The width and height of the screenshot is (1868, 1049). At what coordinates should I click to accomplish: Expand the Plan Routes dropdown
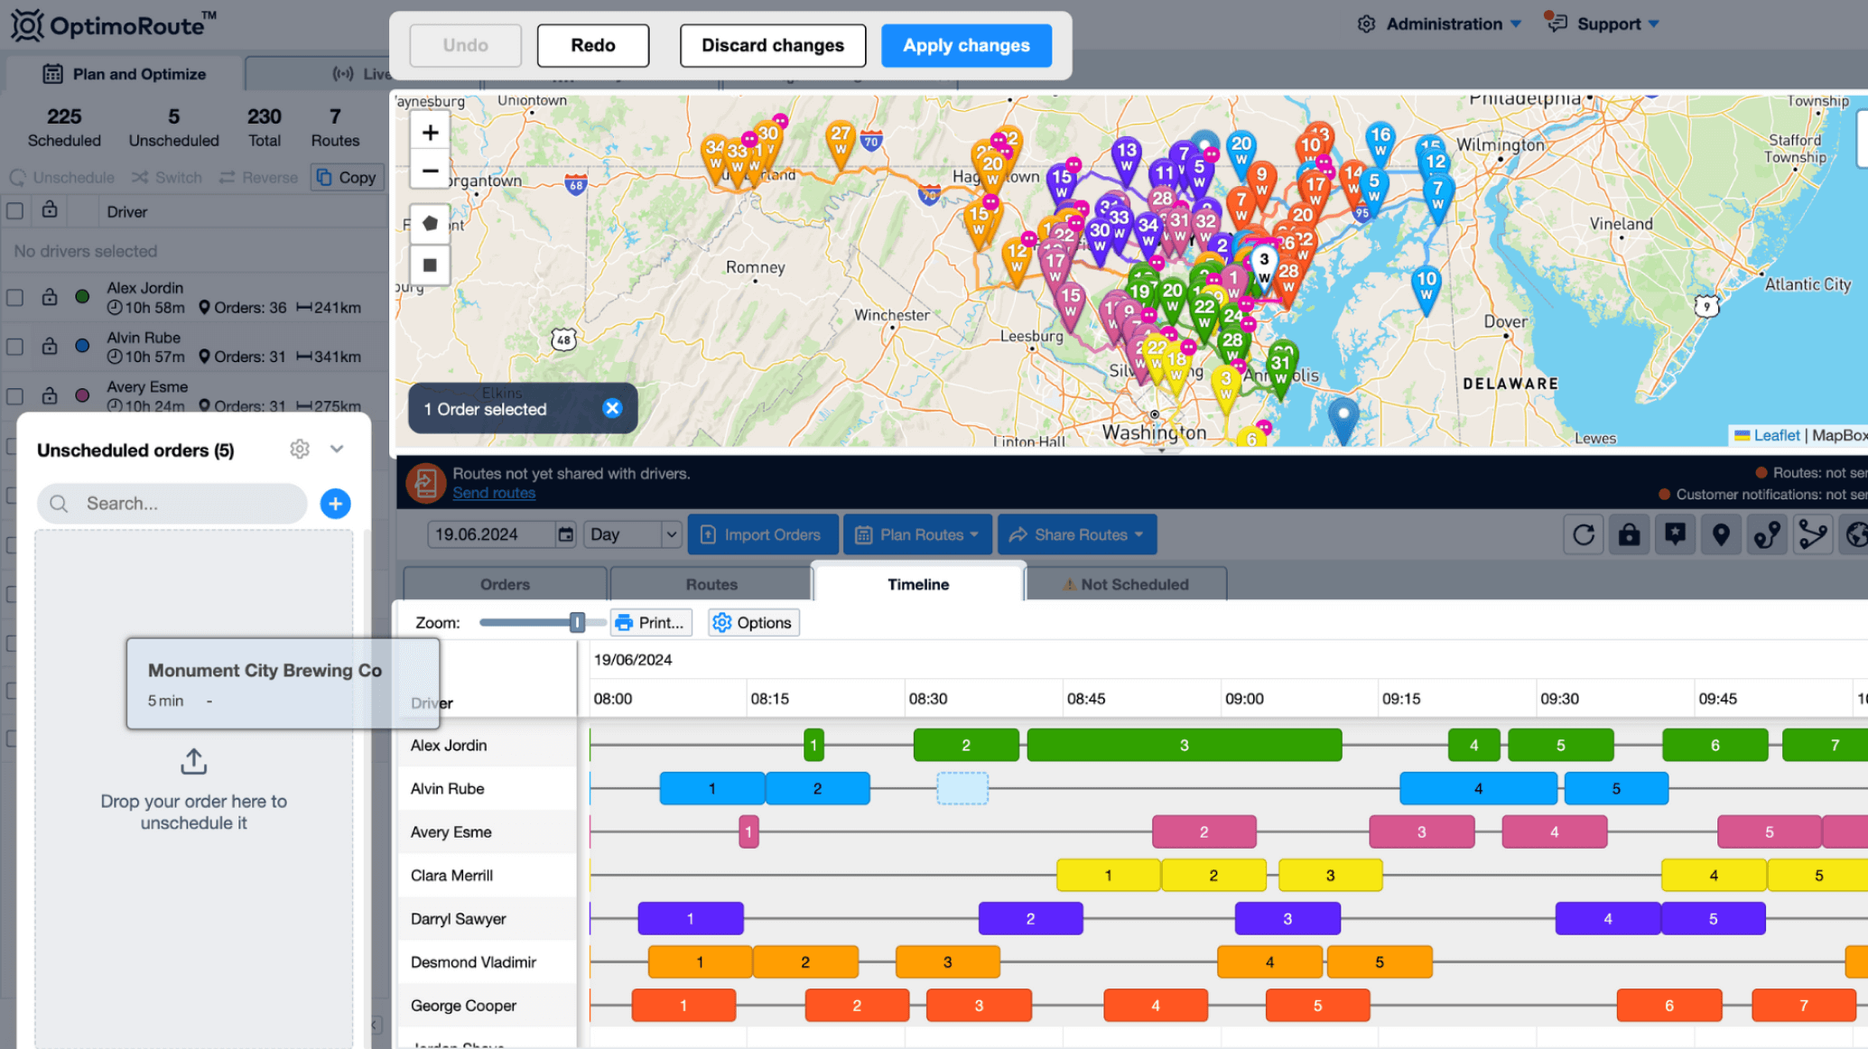(917, 534)
